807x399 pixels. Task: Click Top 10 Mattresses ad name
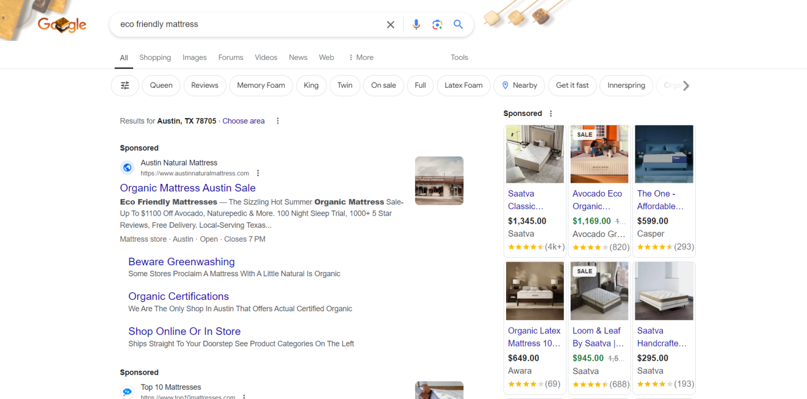tap(171, 387)
